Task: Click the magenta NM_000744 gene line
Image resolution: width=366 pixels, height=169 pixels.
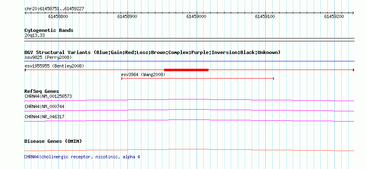Action: 189,110
